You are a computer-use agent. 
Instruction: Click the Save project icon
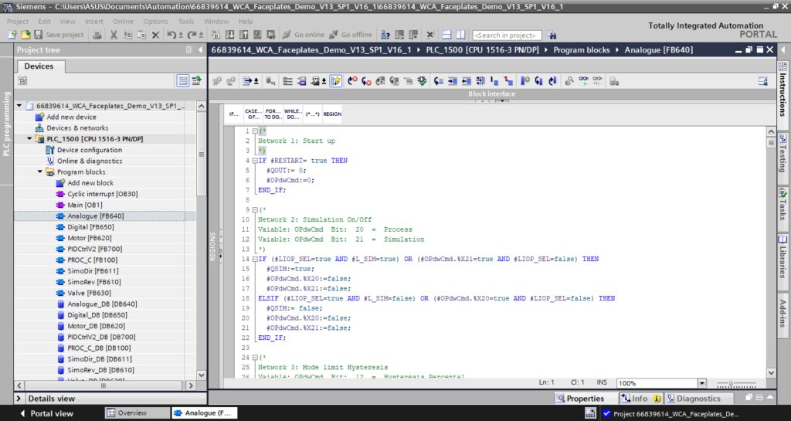click(x=39, y=35)
